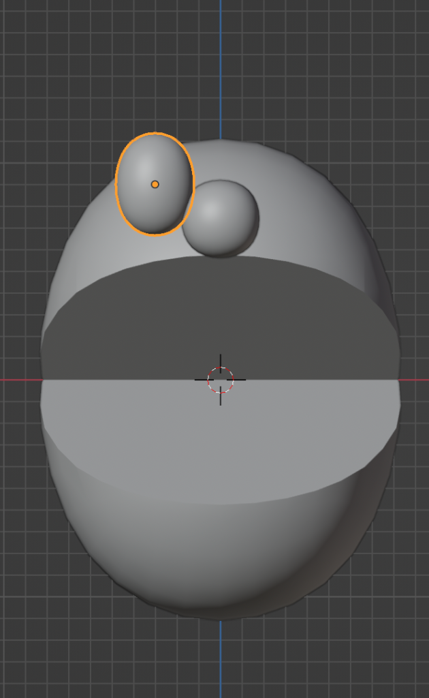429x698 pixels.
Task: Click the 3D cursor at the scene center
Action: pos(220,380)
